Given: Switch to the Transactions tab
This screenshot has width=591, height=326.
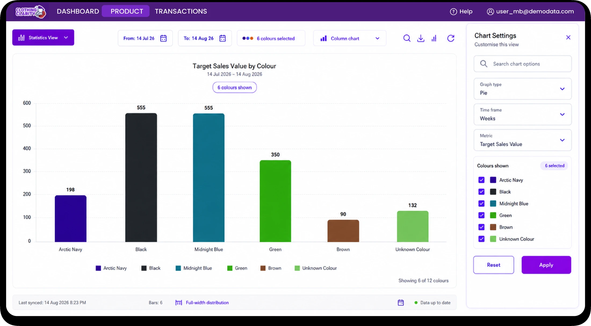Looking at the screenshot, I should [181, 11].
